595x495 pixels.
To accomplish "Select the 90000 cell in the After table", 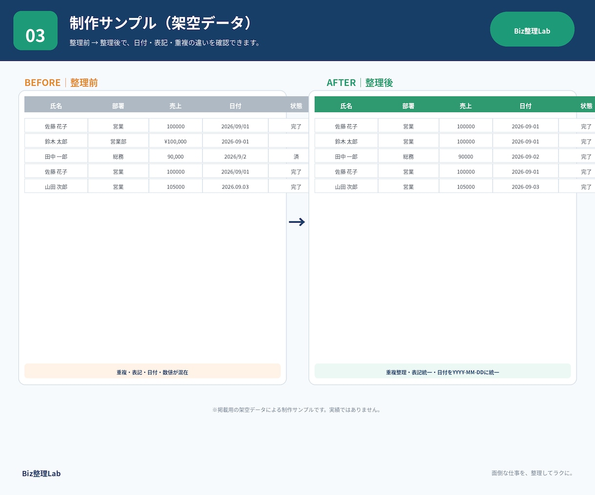I will click(466, 156).
